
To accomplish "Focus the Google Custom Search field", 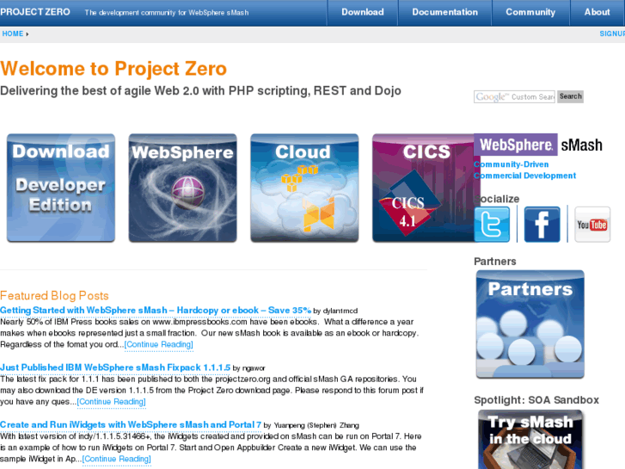I will pos(514,96).
